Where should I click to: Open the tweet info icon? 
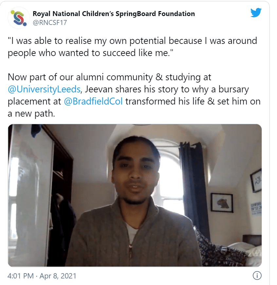click(x=257, y=276)
